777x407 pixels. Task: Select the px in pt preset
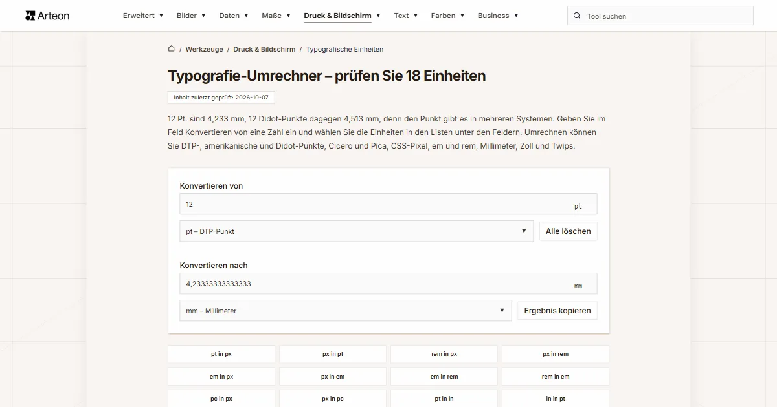click(333, 354)
